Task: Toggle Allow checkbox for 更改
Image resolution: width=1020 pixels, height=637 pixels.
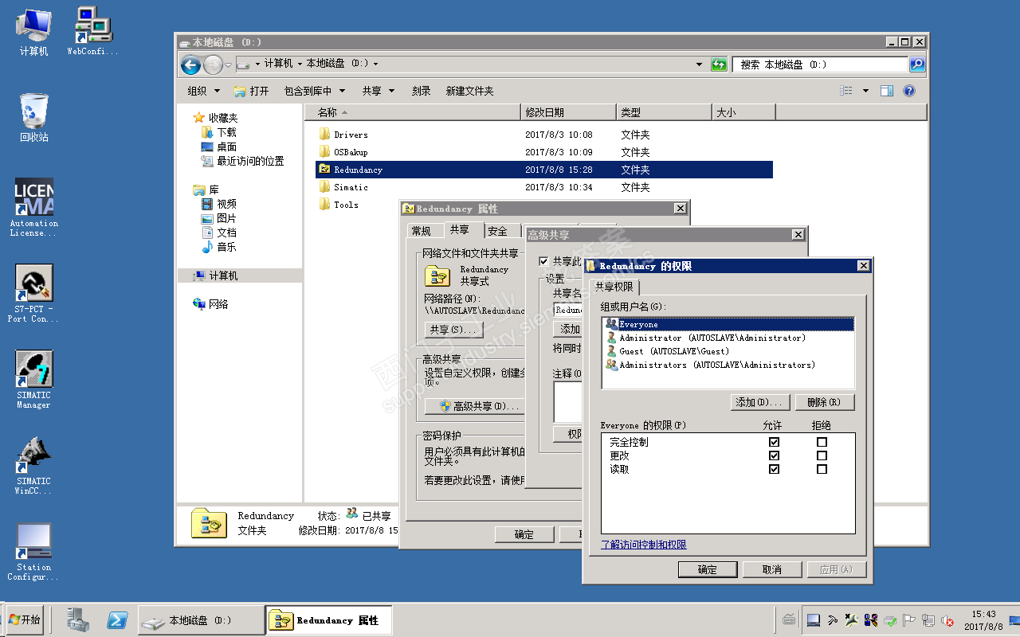Action: pos(774,455)
